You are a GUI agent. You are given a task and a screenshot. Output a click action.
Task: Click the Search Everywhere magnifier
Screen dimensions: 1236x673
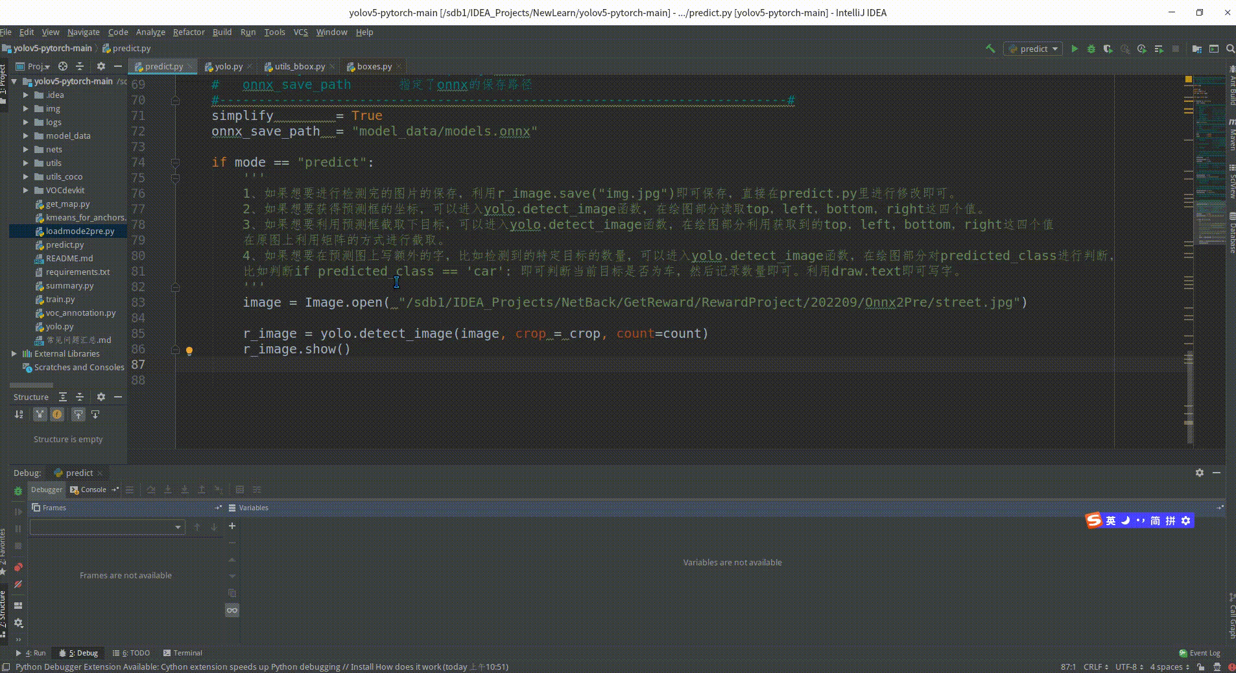coord(1230,49)
